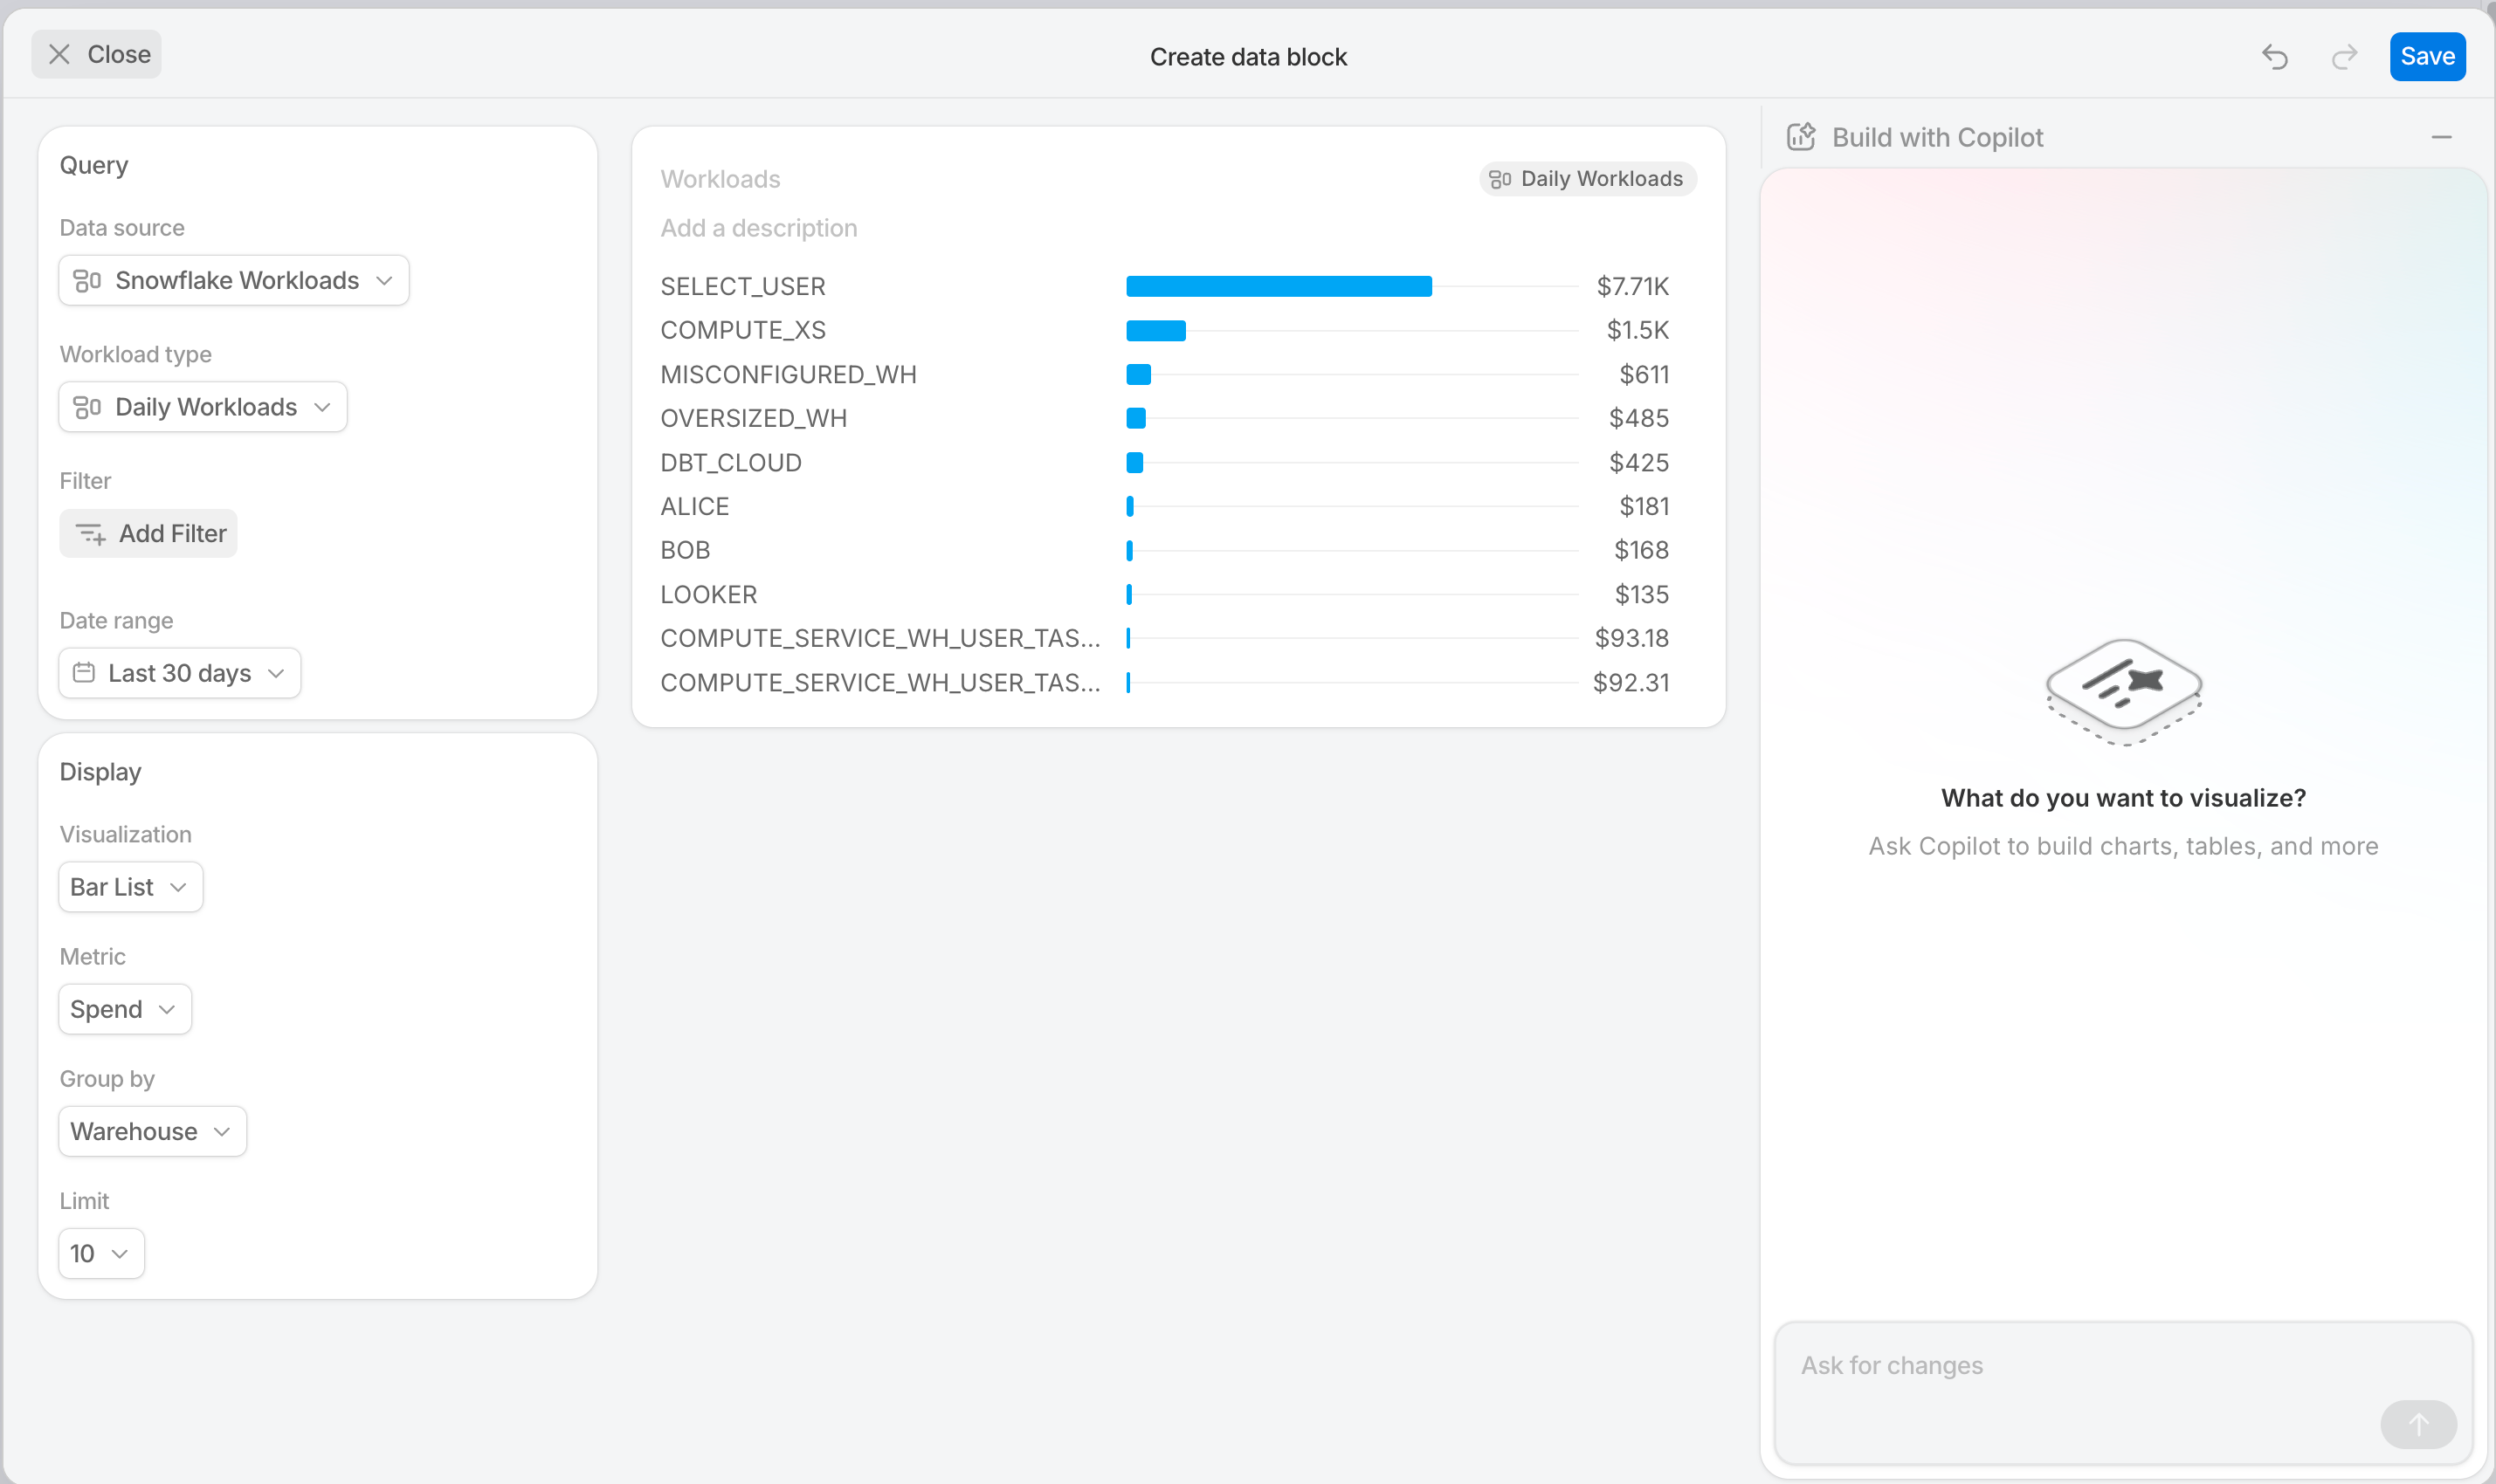
Task: Change the limit of 10 dropdown
Action: (x=102, y=1253)
